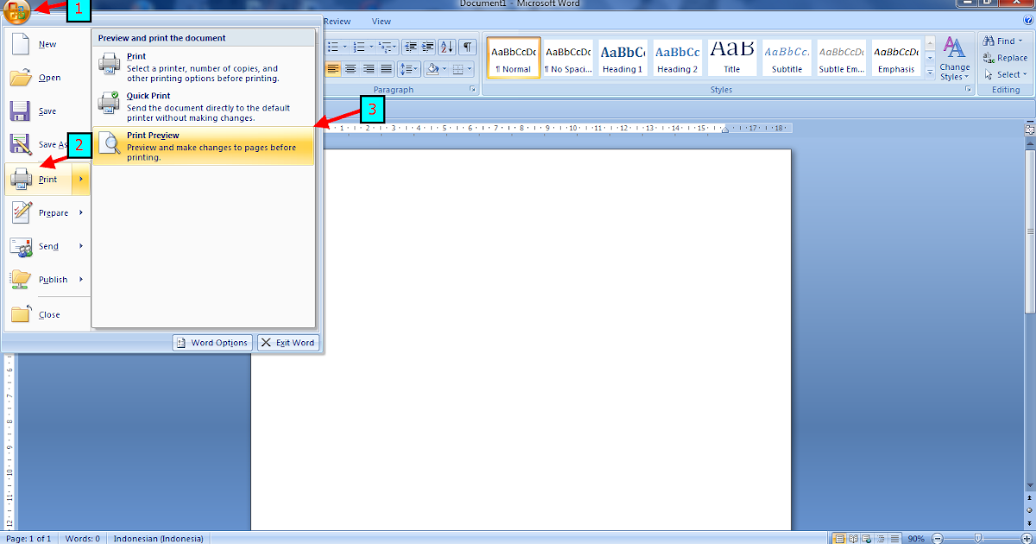Screen dimensions: 1036x544
Task: Toggle Justify alignment
Action: [386, 69]
